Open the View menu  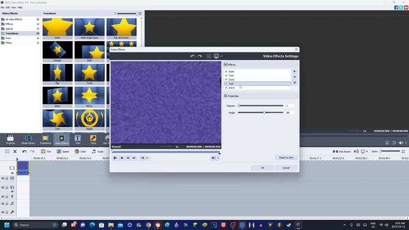[13, 8]
